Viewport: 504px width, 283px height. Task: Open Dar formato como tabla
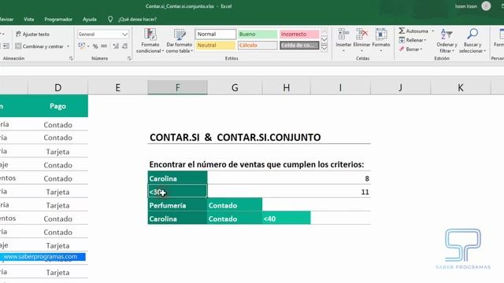tap(180, 41)
